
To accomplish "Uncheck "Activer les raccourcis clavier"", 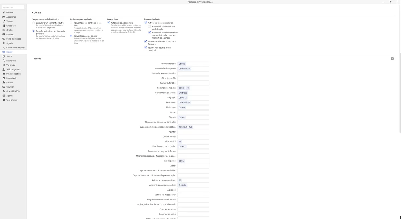I will click(x=146, y=23).
